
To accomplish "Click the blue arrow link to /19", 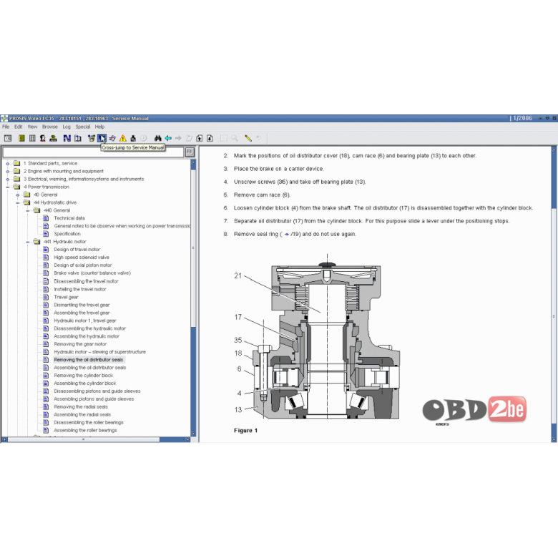I will [x=286, y=234].
